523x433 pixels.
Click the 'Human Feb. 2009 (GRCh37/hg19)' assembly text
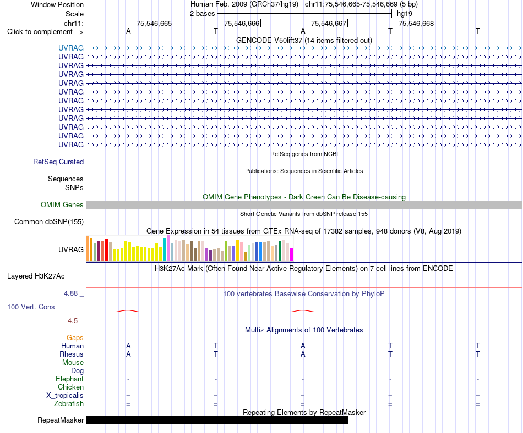tap(244, 4)
